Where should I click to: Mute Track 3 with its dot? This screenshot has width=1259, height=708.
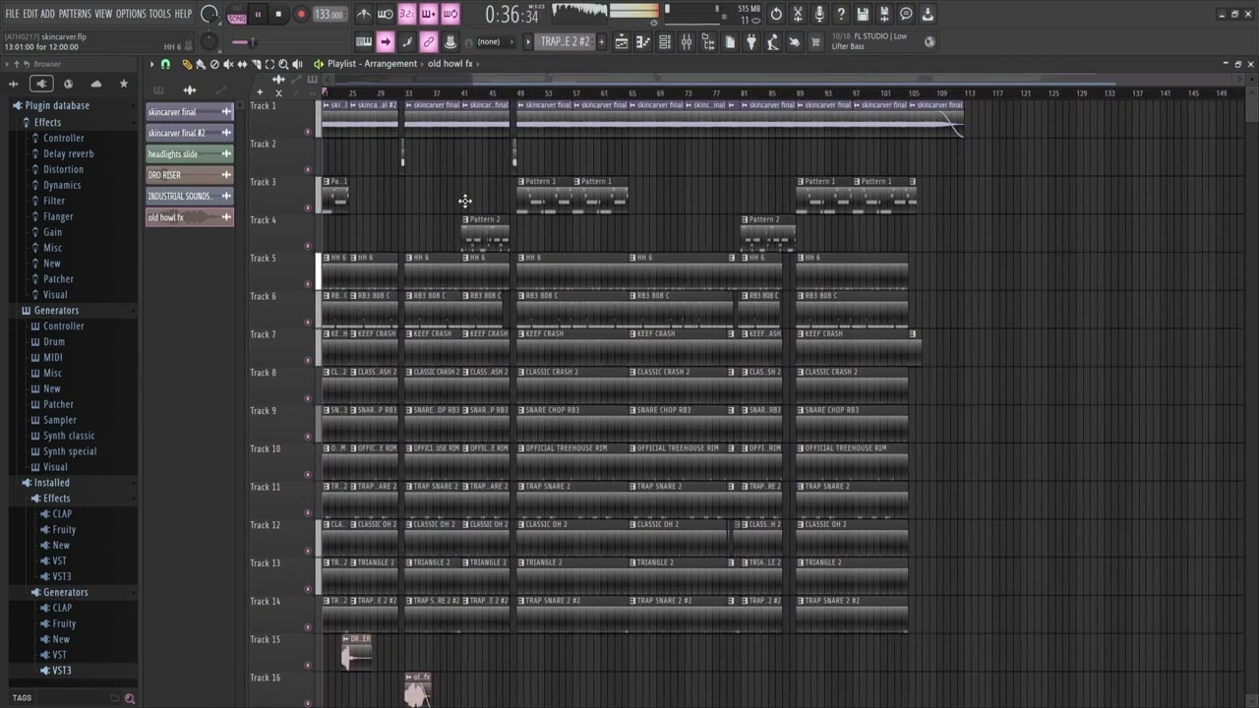click(x=308, y=207)
